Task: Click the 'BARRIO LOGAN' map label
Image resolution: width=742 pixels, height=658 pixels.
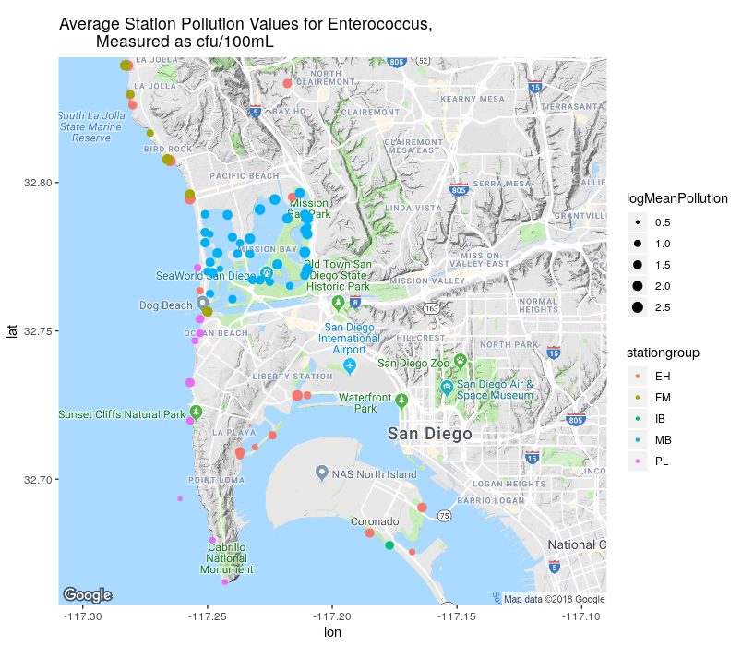Action: point(491,500)
